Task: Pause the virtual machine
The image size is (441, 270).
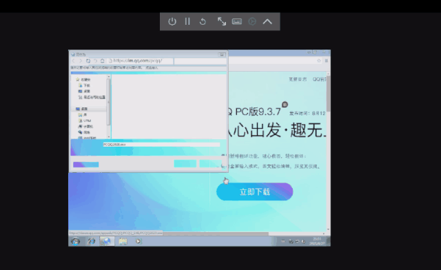Action: click(x=187, y=21)
